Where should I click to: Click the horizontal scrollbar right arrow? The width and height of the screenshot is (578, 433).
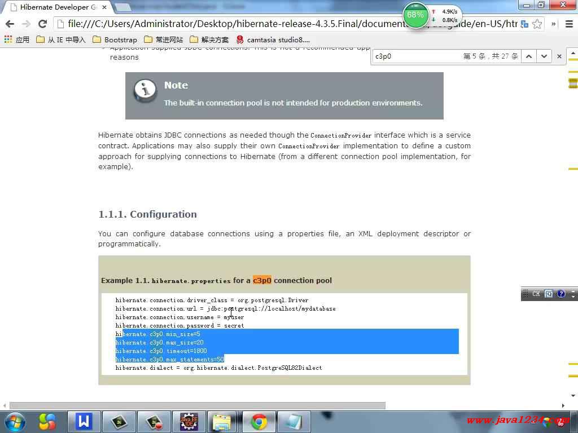click(563, 405)
